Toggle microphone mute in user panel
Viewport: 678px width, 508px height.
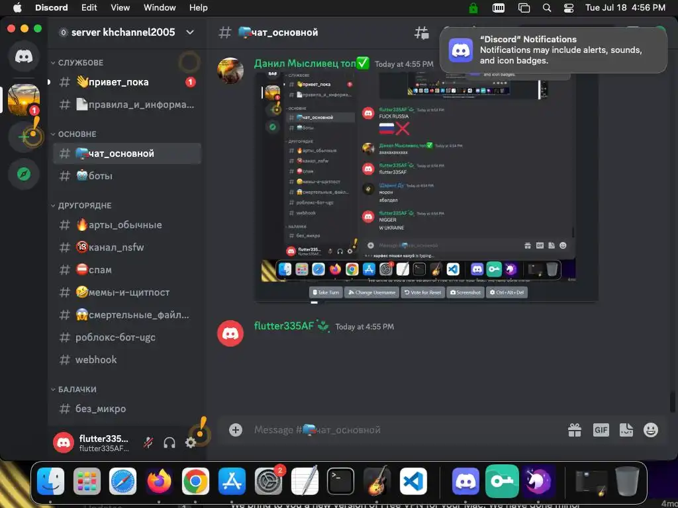pos(148,443)
